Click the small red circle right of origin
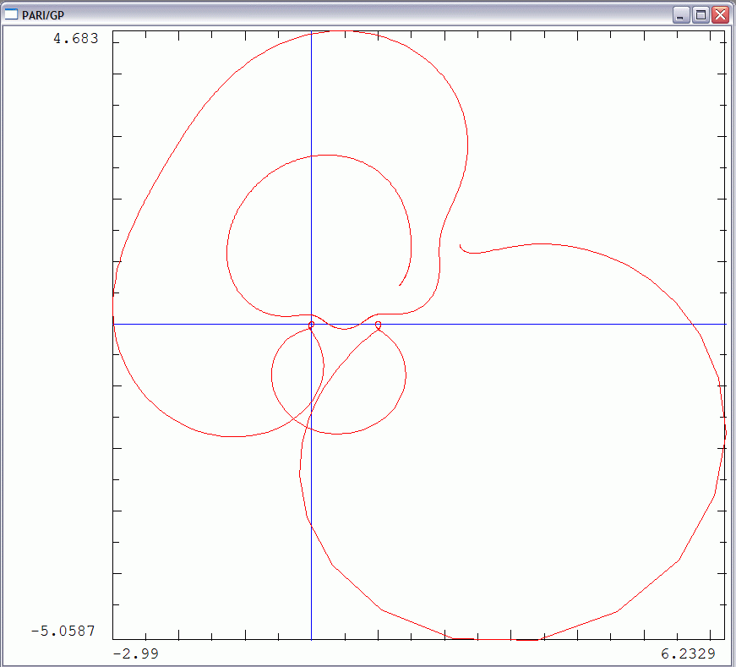 tap(378, 325)
